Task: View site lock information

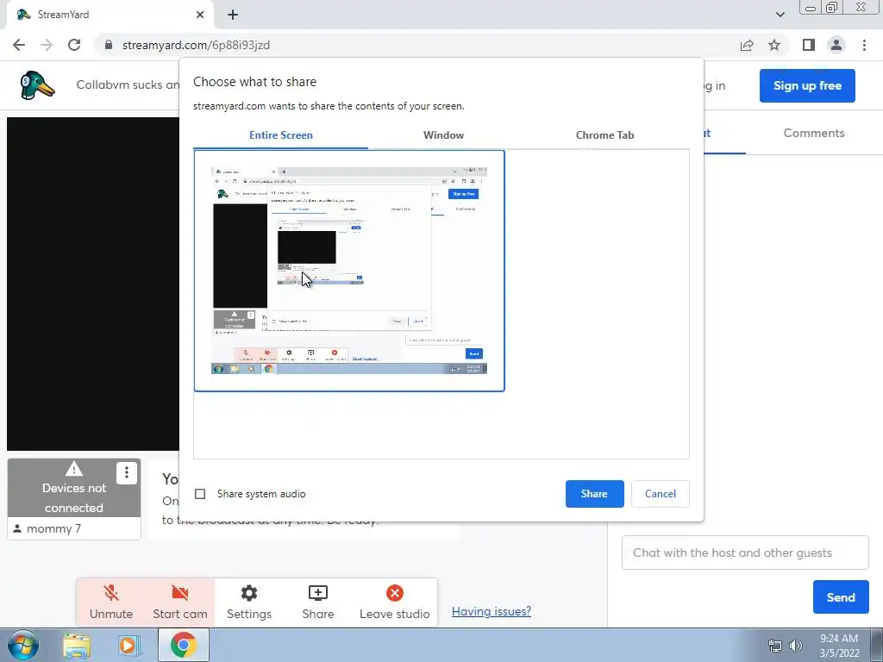Action: (109, 45)
